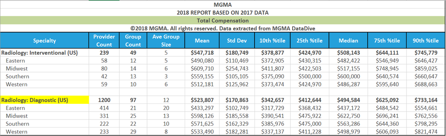
Task: Select Diagnostic Midwest mean $598,126
Action: (203, 116)
